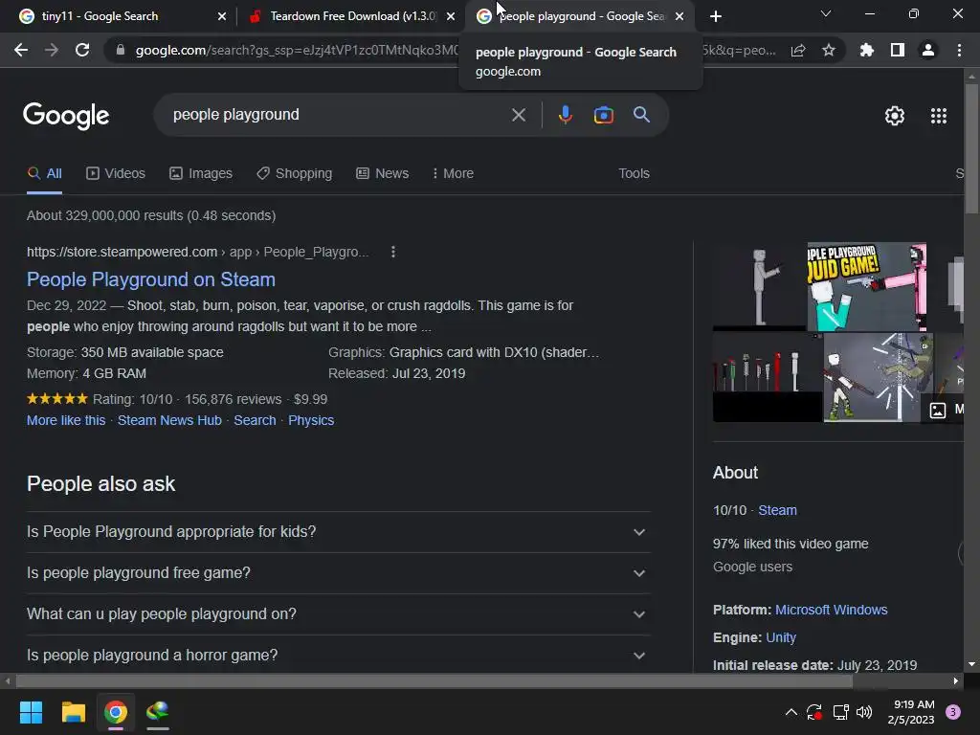Bookmark this page with the star icon
The height and width of the screenshot is (735, 980).
click(828, 50)
